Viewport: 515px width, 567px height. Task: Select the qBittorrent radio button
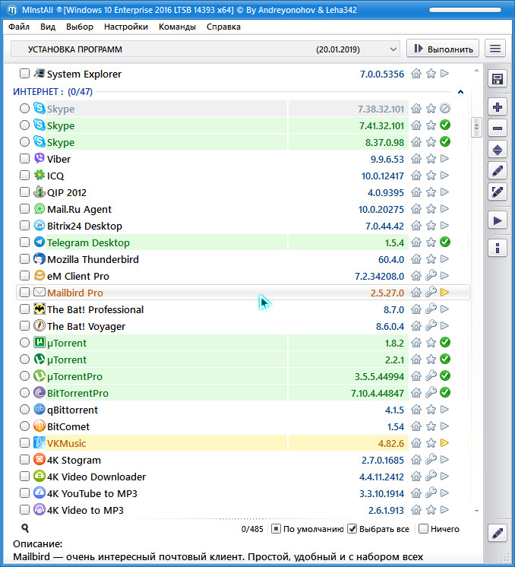click(24, 410)
